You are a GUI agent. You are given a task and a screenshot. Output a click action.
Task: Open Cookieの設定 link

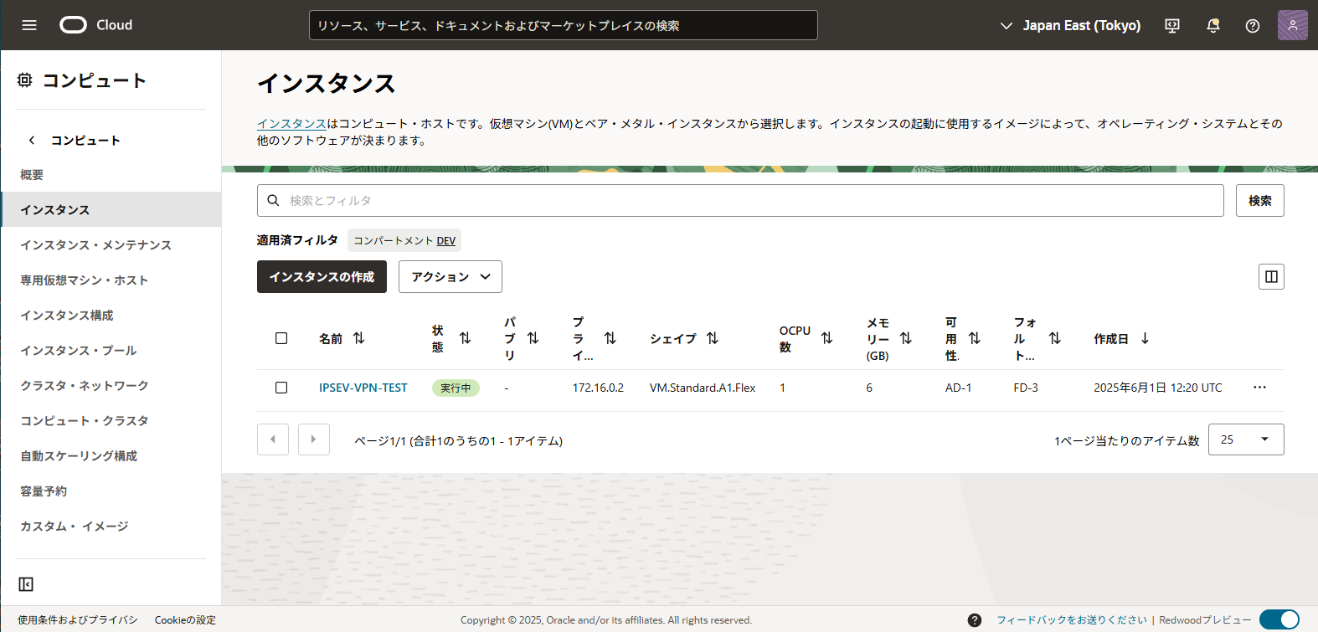[185, 620]
